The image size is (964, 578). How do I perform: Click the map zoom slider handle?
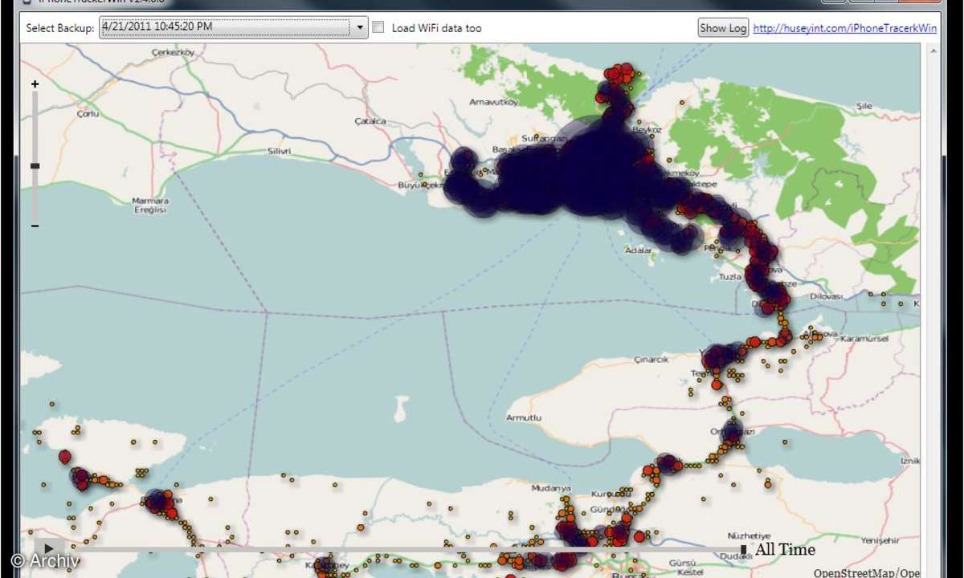35,165
